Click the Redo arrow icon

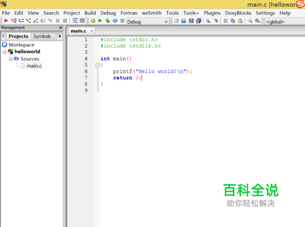coord(216,21)
